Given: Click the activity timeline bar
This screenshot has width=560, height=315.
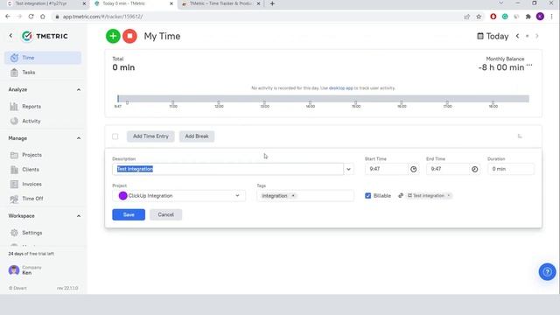Looking at the screenshot, I should (323, 99).
